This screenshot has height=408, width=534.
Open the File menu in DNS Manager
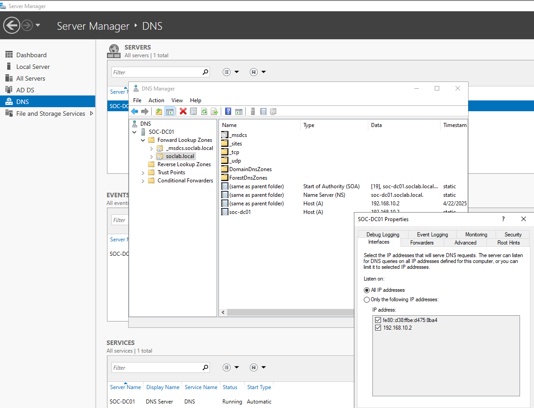(137, 100)
